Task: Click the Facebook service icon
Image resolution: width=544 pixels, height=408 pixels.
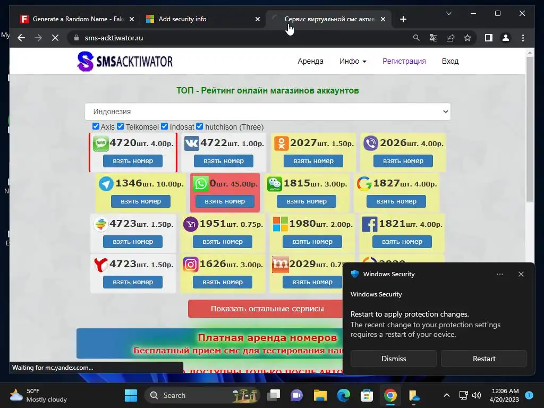Action: click(370, 224)
